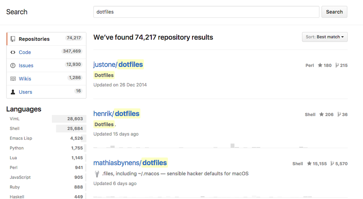
Task: Filter results by Emacs Lisp language
Action: click(46, 138)
